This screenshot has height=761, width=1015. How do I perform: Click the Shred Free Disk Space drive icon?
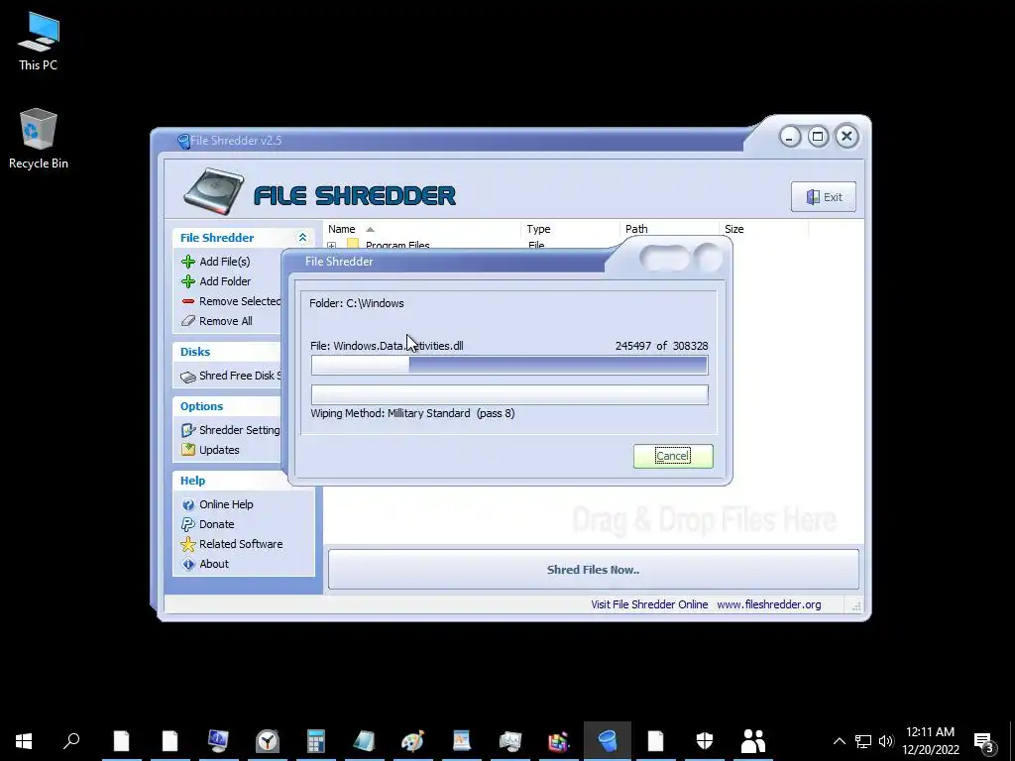(x=188, y=376)
